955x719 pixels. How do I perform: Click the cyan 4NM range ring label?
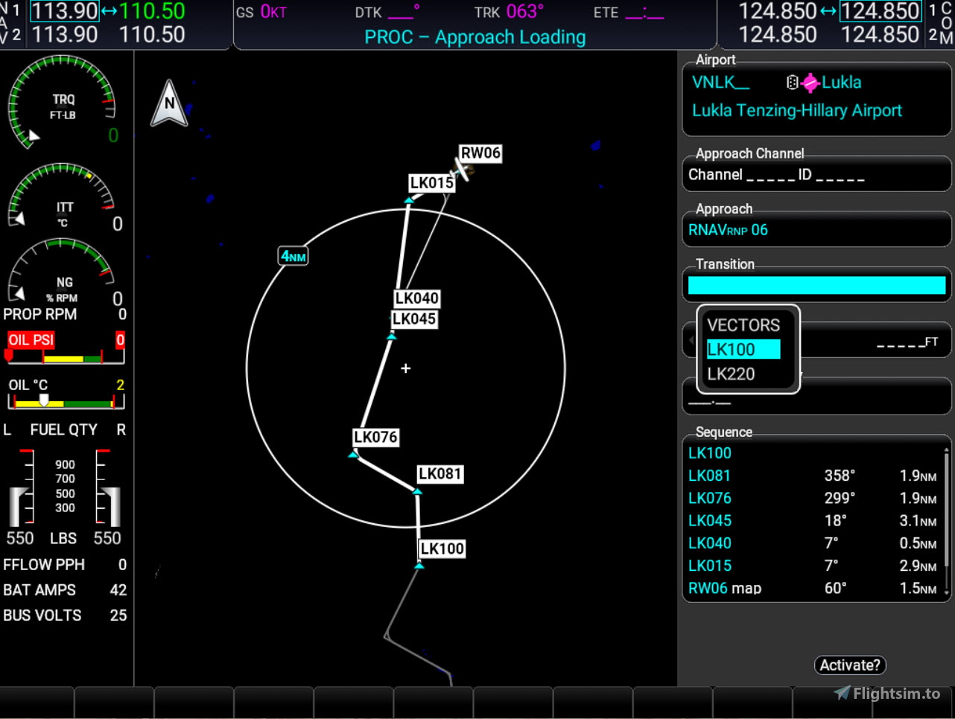click(x=293, y=255)
